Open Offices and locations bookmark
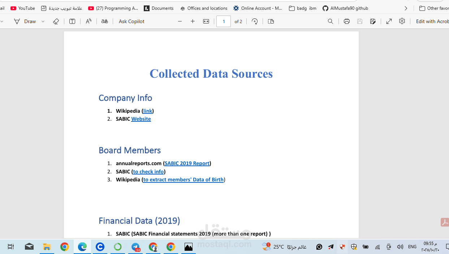 [x=204, y=8]
